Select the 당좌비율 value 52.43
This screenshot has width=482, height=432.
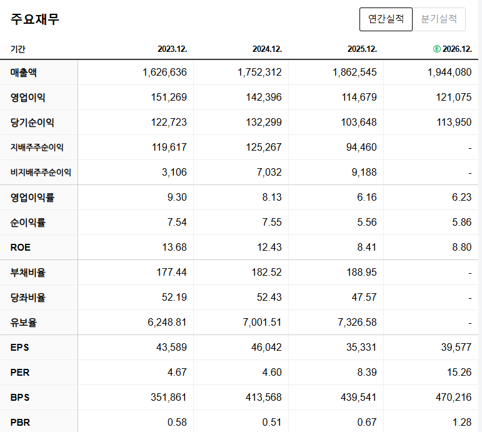[269, 297]
